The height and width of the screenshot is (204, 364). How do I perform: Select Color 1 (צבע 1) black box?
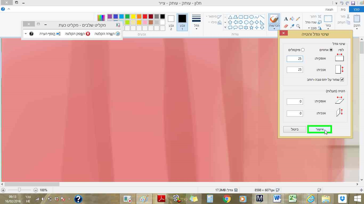(x=182, y=22)
